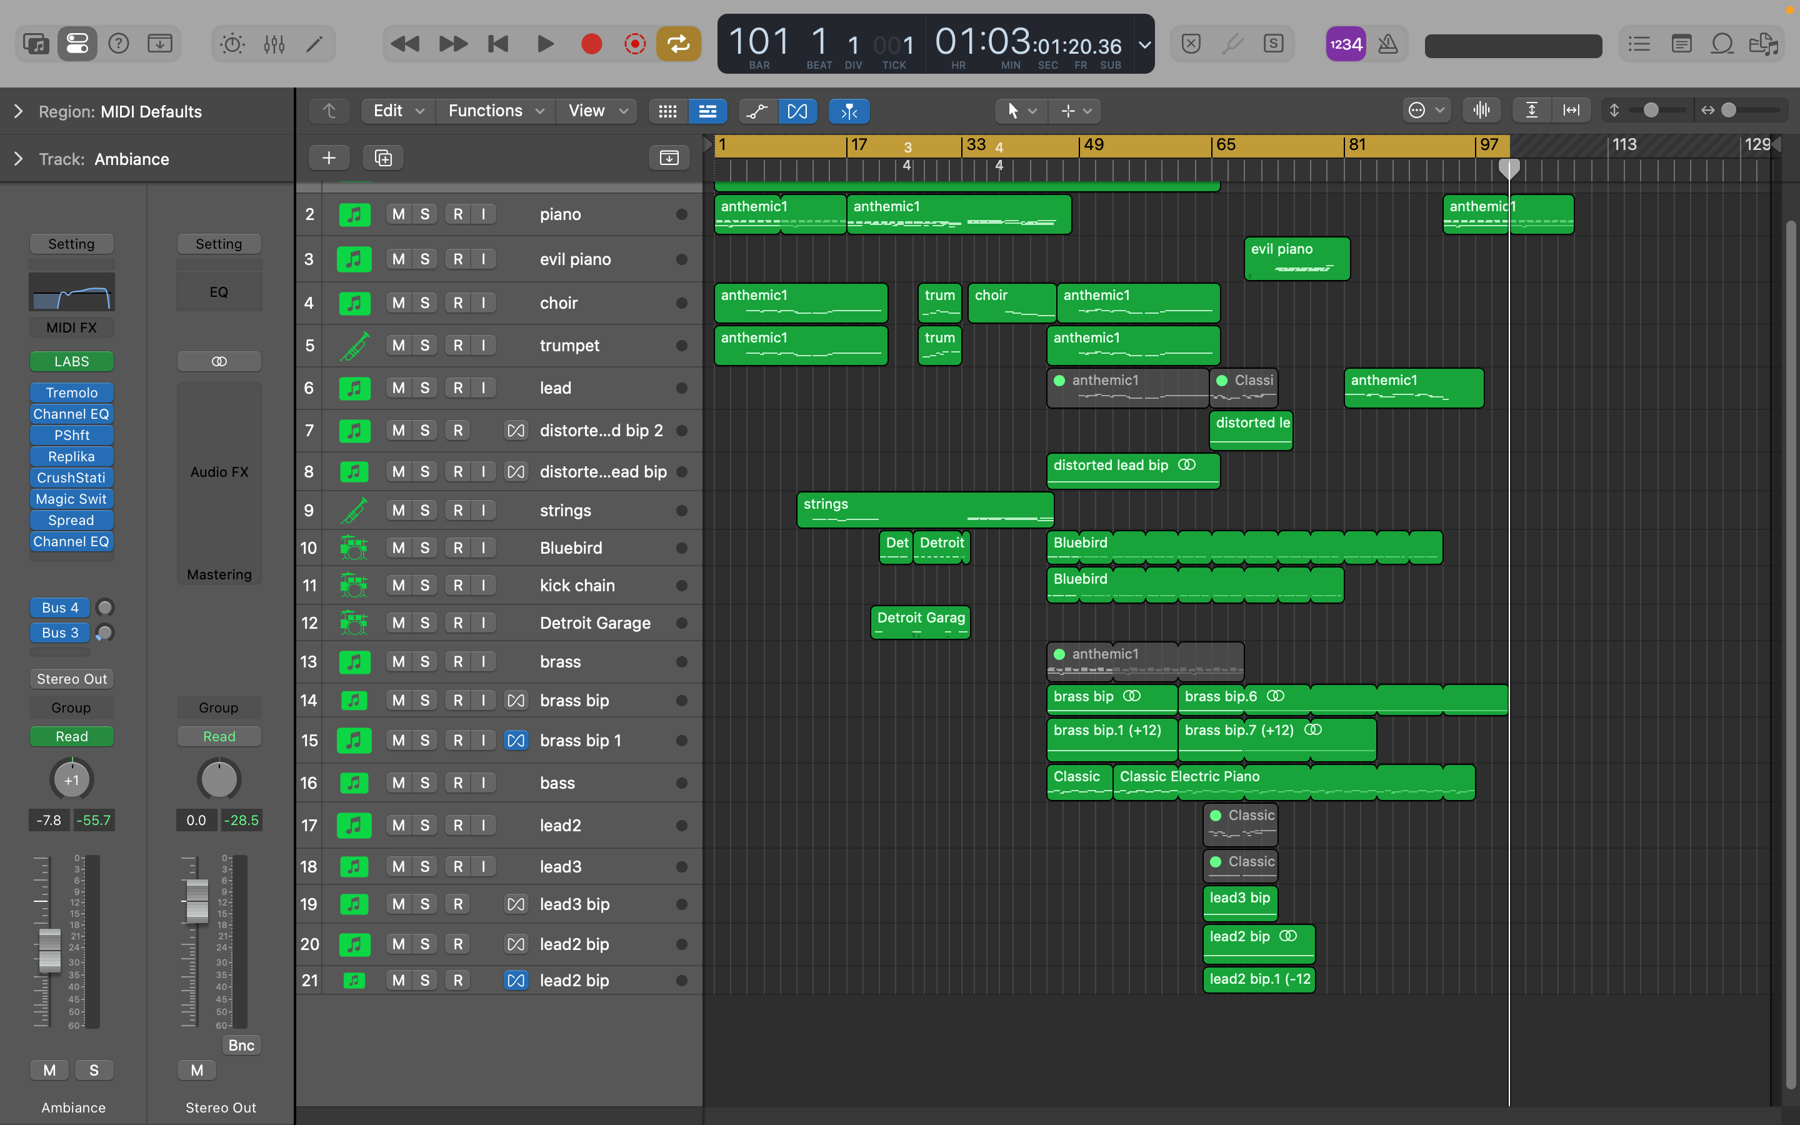Mute the piano track
Image resolution: width=1800 pixels, height=1125 pixels.
pyautogui.click(x=399, y=214)
